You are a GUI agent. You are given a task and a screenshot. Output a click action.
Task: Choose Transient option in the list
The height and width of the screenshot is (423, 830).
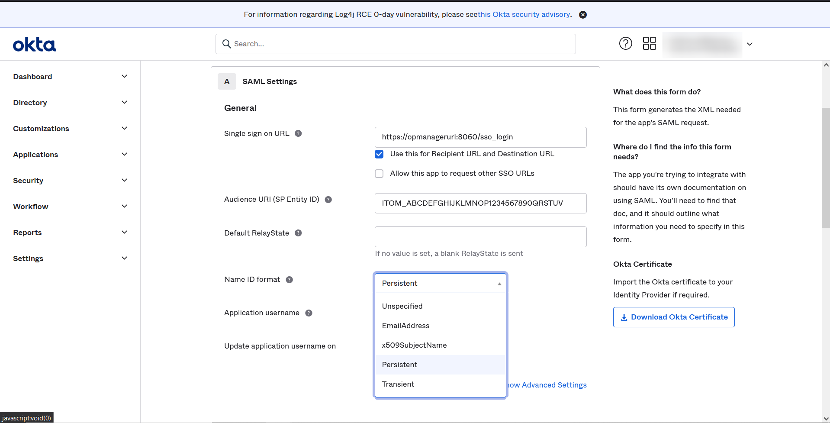pos(398,384)
